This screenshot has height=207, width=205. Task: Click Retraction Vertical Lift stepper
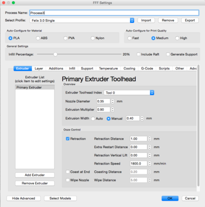(x=150, y=155)
